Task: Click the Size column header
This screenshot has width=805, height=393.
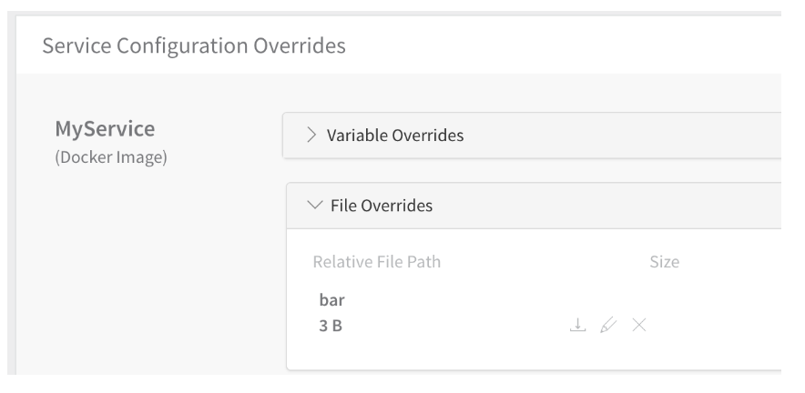Action: [x=665, y=262]
